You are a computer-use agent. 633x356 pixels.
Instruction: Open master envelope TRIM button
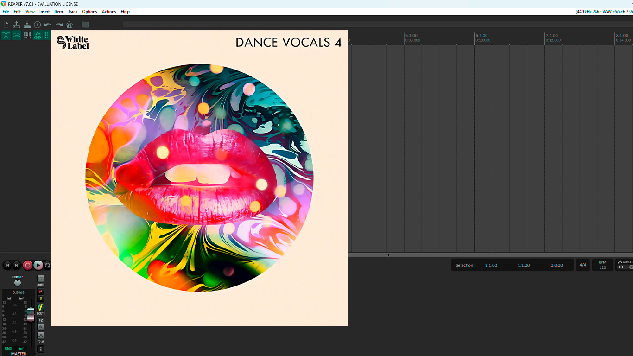41,336
